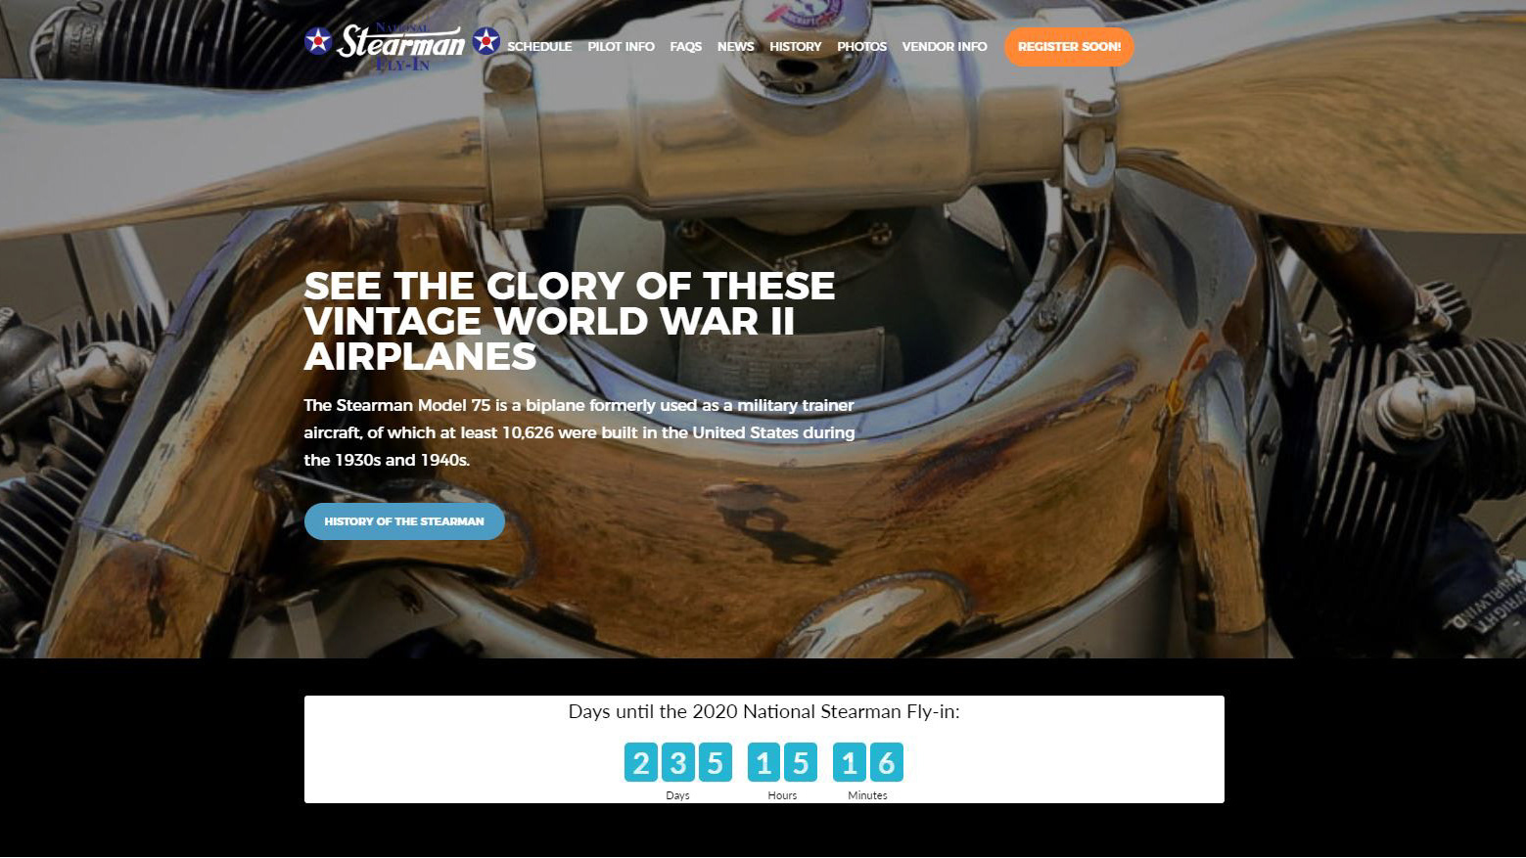Click the minutes countdown digit 6

pos(887,762)
